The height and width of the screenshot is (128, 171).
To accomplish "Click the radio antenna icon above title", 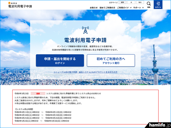I will (85, 30).
